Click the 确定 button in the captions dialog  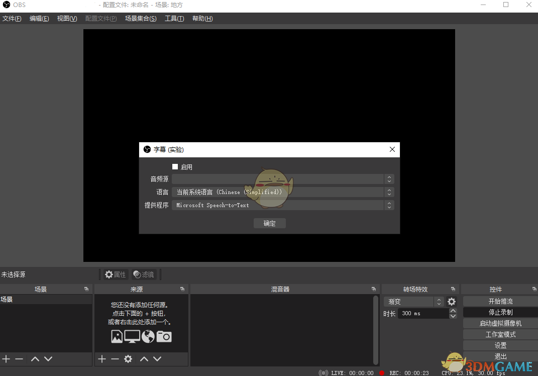(x=270, y=223)
